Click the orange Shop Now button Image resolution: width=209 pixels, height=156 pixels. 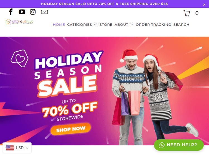71,129
